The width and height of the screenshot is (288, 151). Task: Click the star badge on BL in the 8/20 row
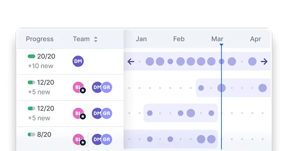pos(83,142)
